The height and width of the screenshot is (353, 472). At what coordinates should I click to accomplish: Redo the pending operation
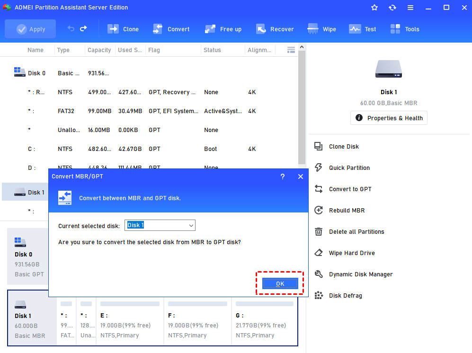pos(83,28)
